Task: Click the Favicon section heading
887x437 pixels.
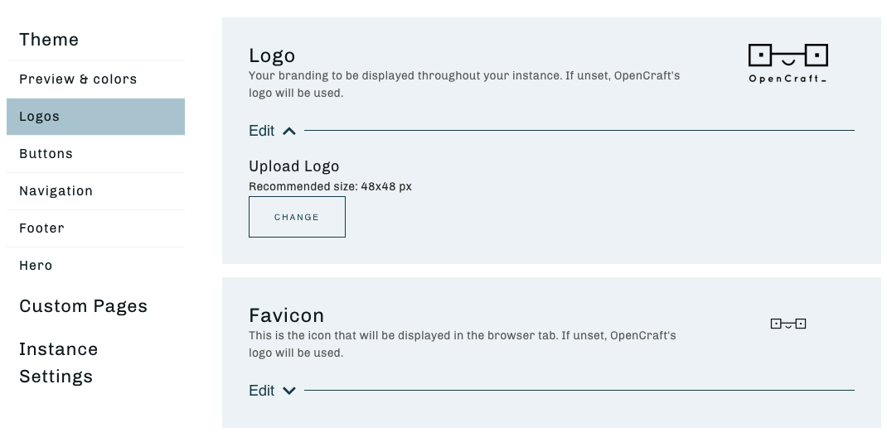Action: pos(286,315)
